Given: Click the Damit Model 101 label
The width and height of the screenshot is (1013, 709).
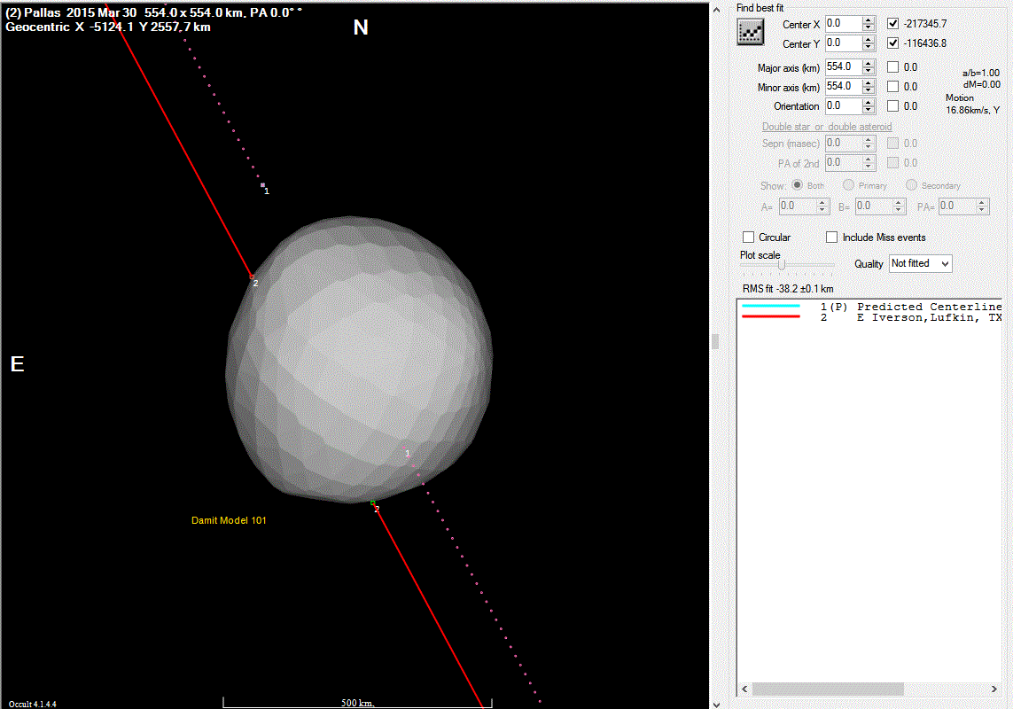Looking at the screenshot, I should click(x=229, y=520).
